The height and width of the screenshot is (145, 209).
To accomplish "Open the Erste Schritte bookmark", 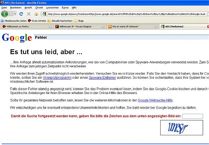I will (x=37, y=21).
